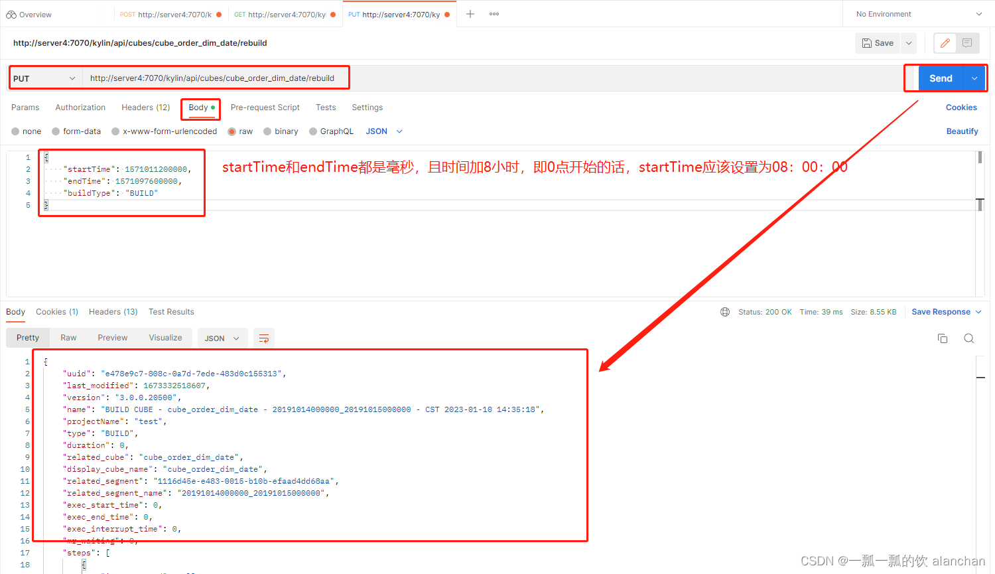Click the Overview tab icon

click(x=11, y=14)
